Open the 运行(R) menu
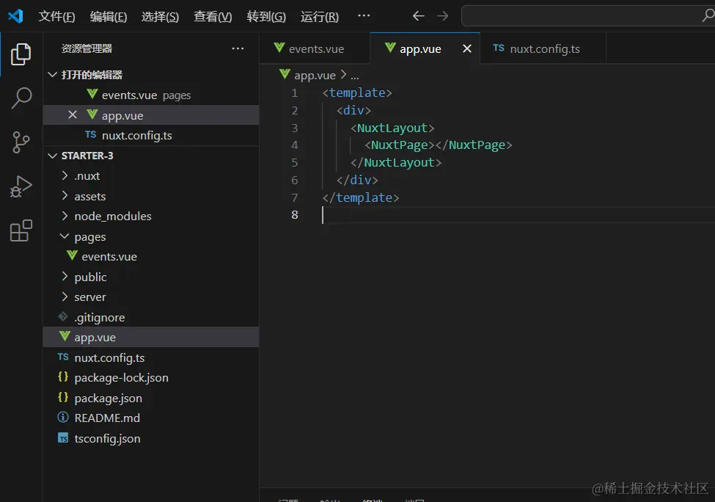Screen dimensions: 715x502 point(320,16)
